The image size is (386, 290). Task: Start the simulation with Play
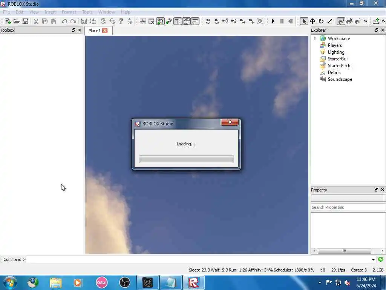[x=273, y=21]
